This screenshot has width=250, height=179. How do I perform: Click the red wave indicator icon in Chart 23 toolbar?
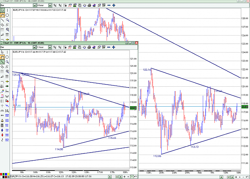coord(70,47)
